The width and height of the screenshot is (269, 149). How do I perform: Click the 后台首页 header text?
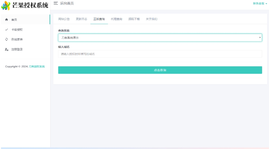[67, 3]
